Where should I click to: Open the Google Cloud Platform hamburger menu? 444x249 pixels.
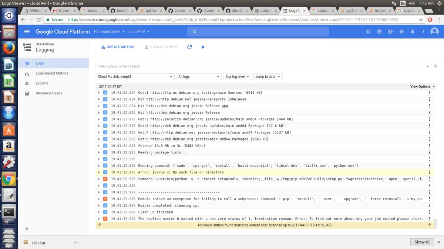27,32
